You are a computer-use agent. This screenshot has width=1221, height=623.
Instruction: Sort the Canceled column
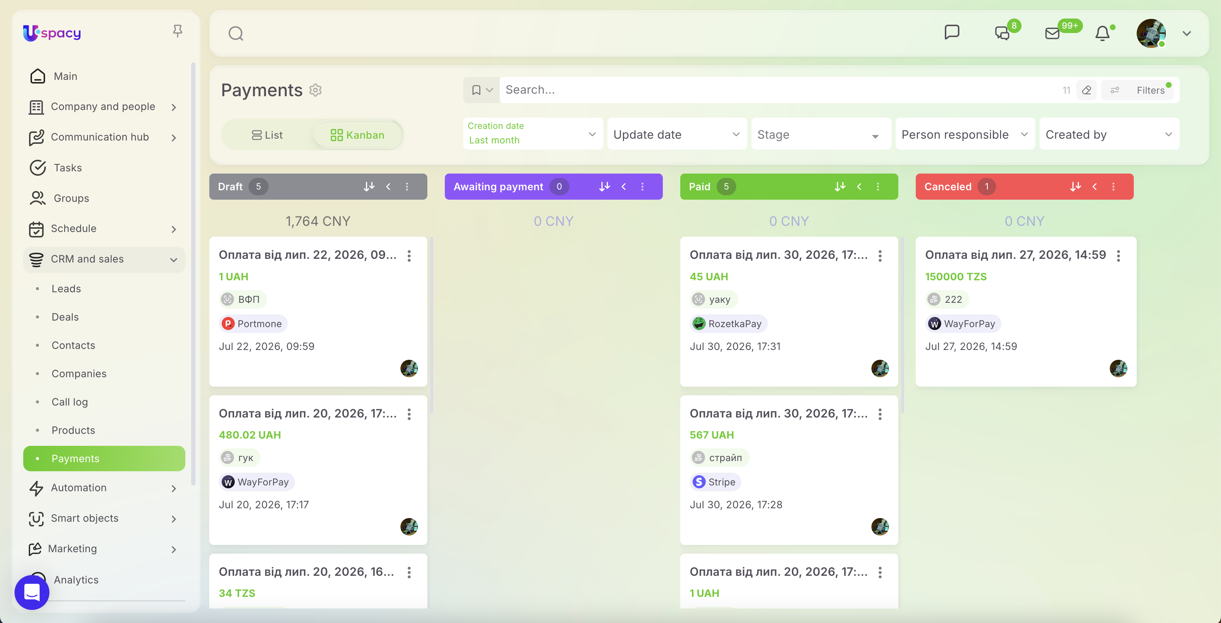click(x=1076, y=187)
